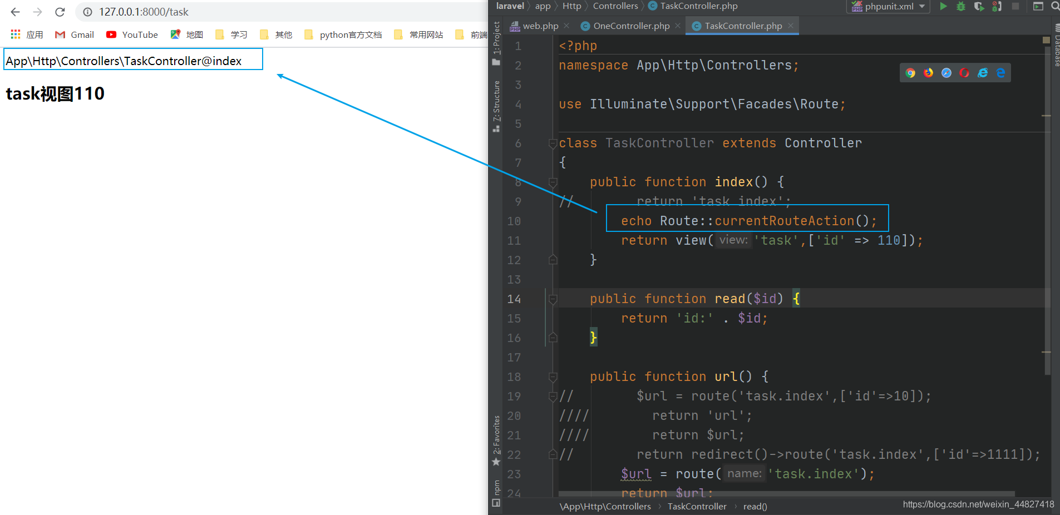Open the 常用网站 bookmark folder

(418, 34)
